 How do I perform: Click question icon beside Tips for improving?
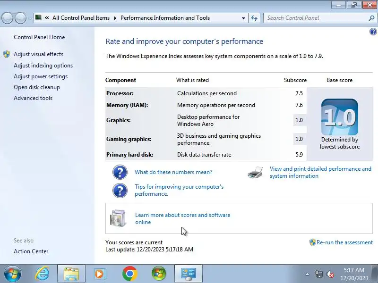coord(120,191)
